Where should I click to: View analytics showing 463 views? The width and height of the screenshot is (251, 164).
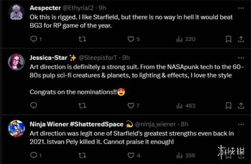click(186, 106)
